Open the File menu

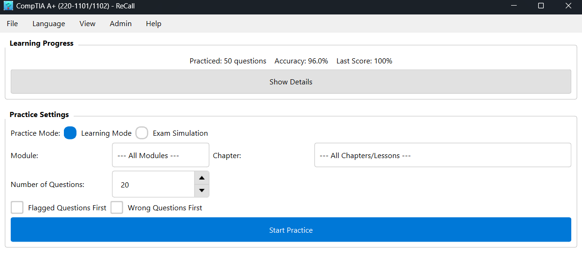pyautogui.click(x=12, y=24)
